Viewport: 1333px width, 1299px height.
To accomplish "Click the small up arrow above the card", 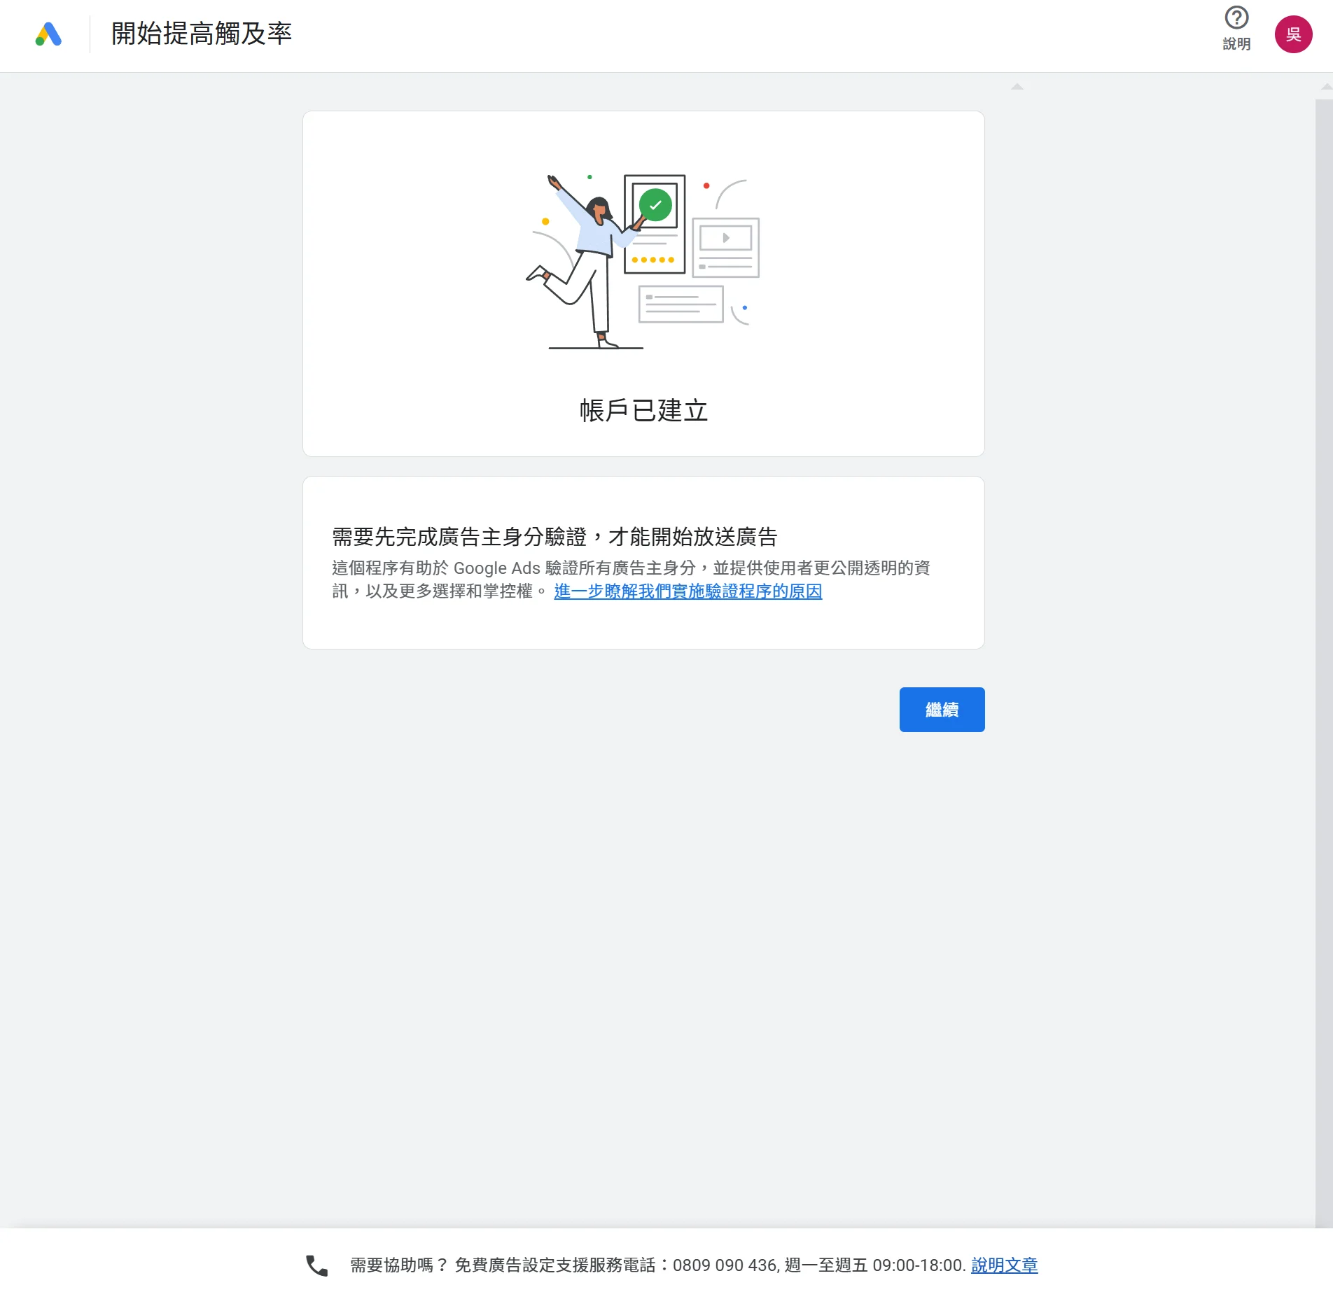I will pos(1017,87).
